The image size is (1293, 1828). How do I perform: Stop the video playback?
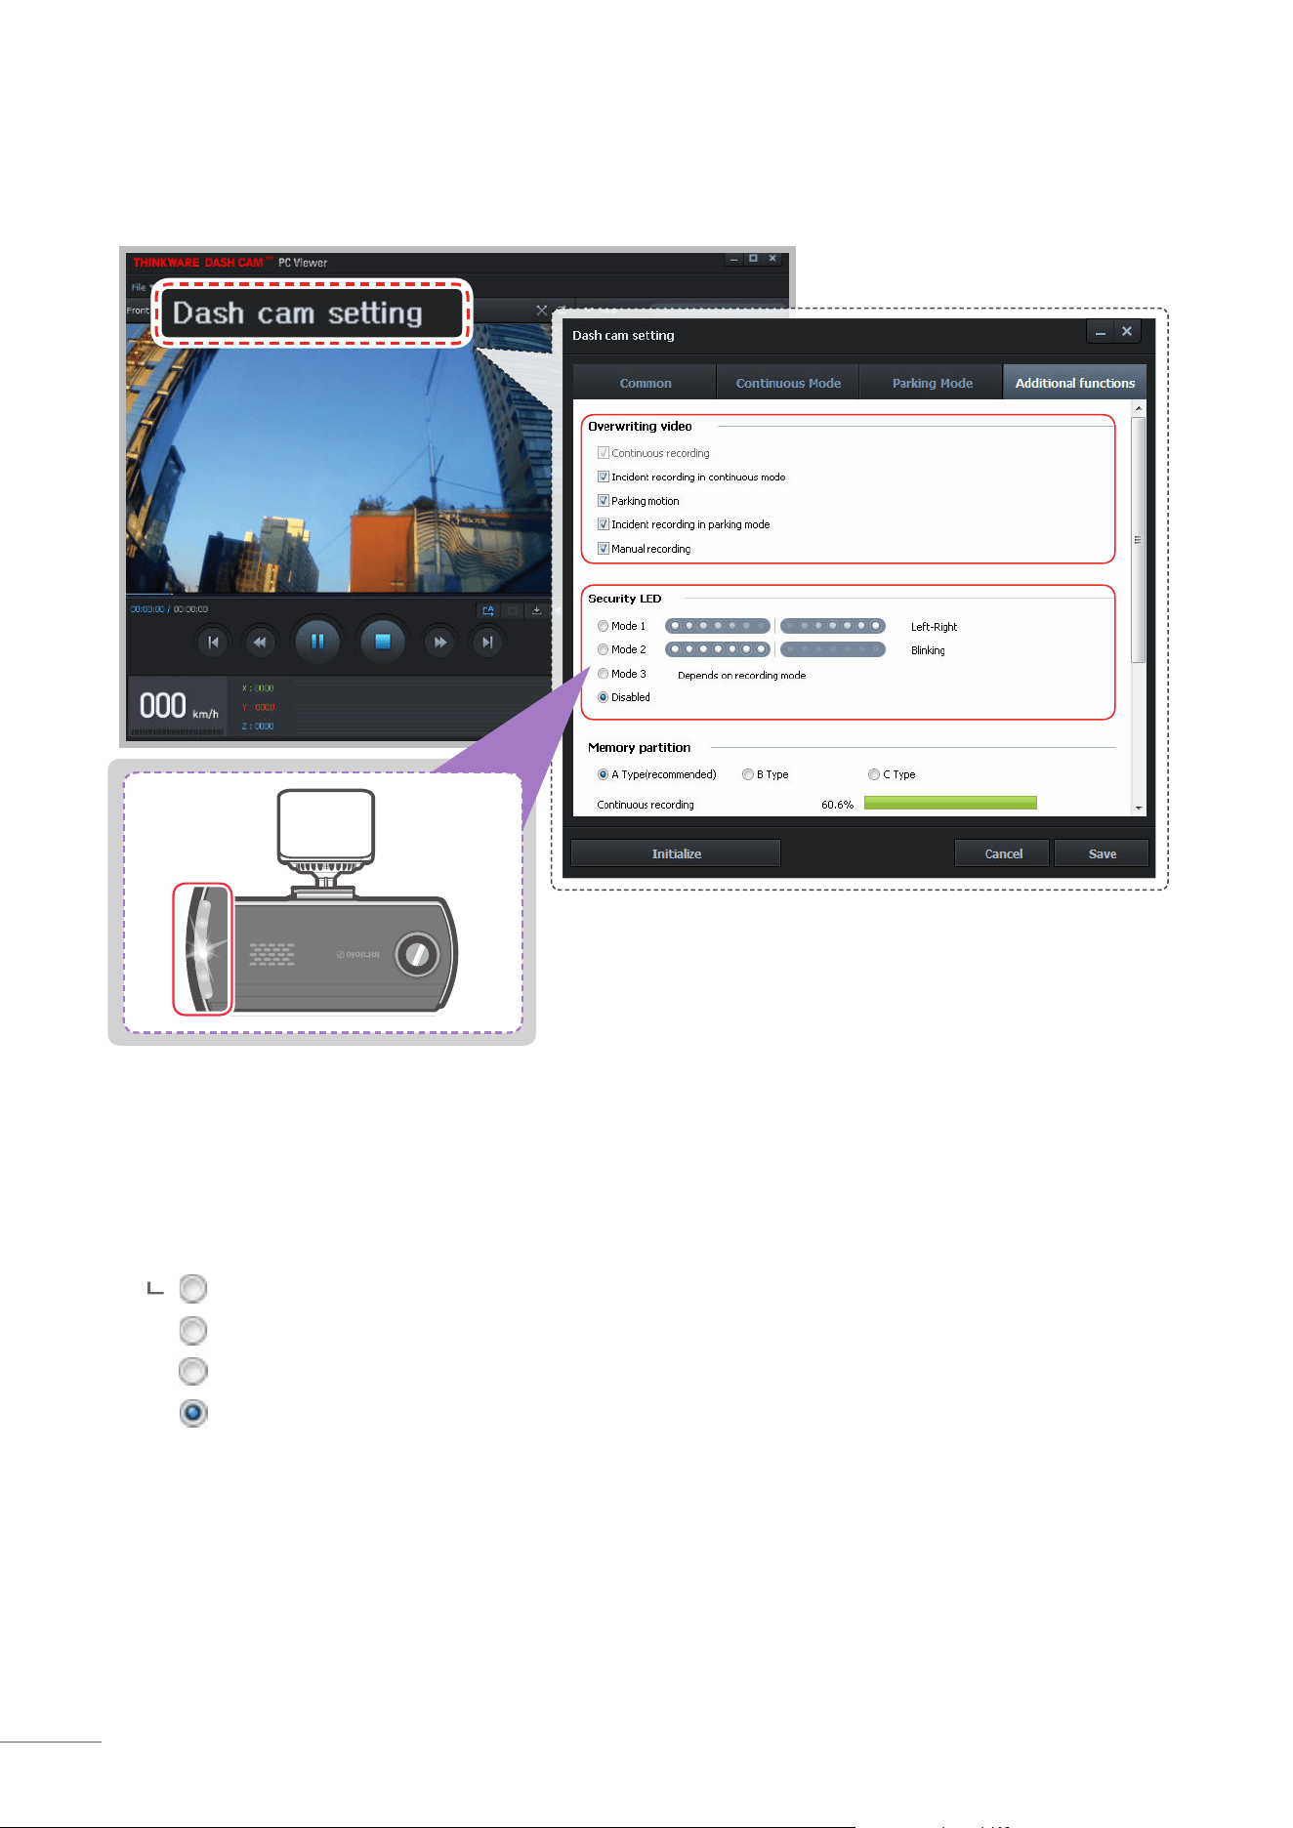click(x=383, y=642)
